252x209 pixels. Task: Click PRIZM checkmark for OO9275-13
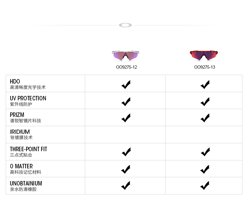coord(205,118)
